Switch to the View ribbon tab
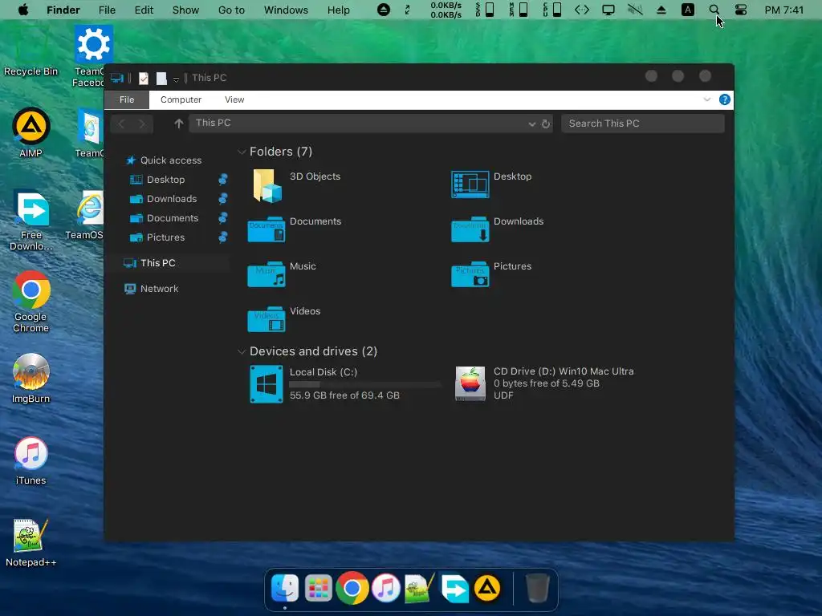The image size is (822, 616). 234,99
